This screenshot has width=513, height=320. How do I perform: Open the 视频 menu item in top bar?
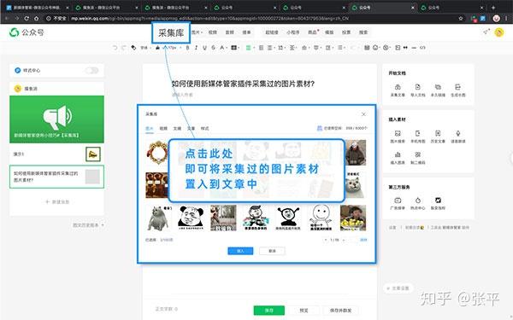(213, 32)
